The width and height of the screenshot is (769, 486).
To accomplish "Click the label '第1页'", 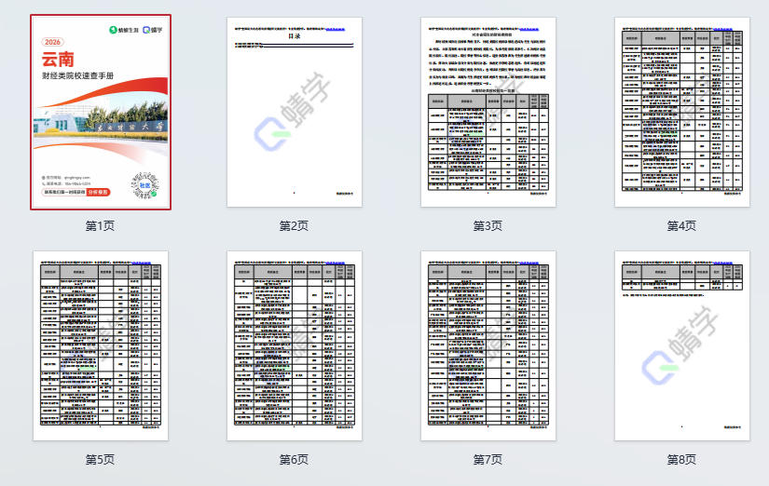I will coord(100,226).
